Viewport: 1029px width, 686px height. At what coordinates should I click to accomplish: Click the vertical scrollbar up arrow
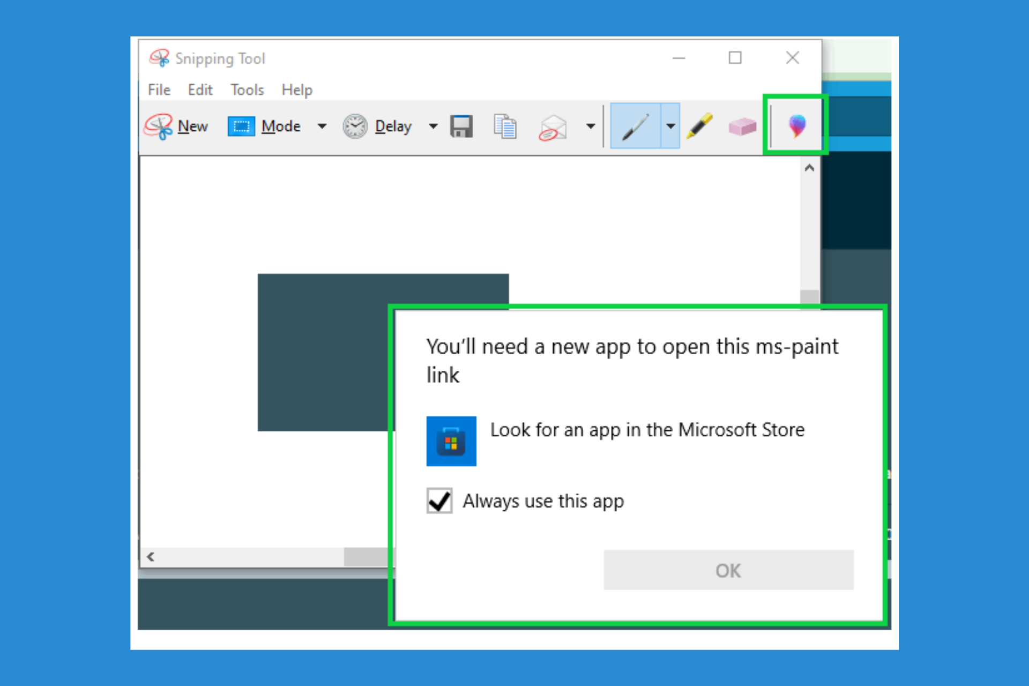tap(809, 168)
